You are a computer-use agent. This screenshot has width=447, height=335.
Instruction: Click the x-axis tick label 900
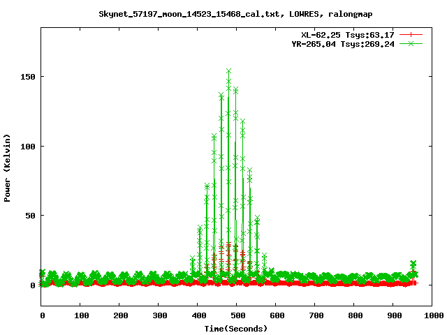pyautogui.click(x=395, y=315)
